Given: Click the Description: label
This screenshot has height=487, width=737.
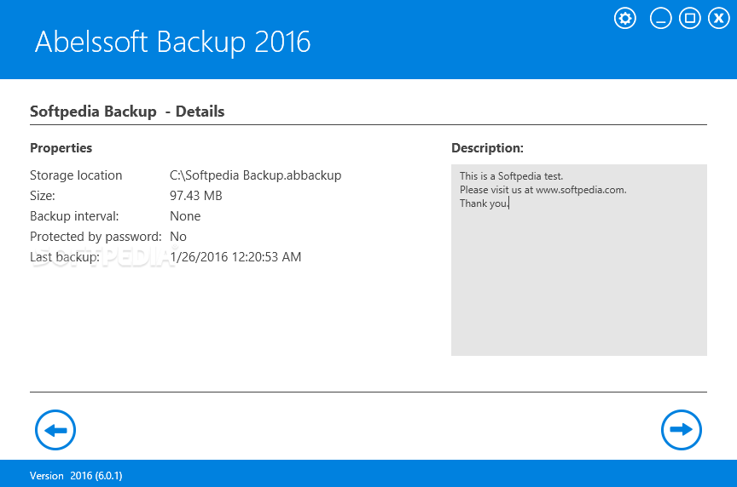Looking at the screenshot, I should click(x=487, y=148).
